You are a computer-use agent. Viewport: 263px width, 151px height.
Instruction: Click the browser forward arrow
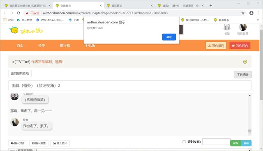pyautogui.click(x=12, y=13)
